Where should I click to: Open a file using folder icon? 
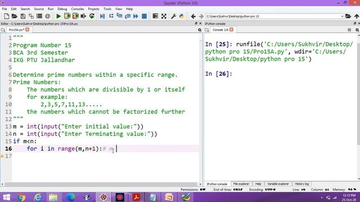click(x=15, y=16)
